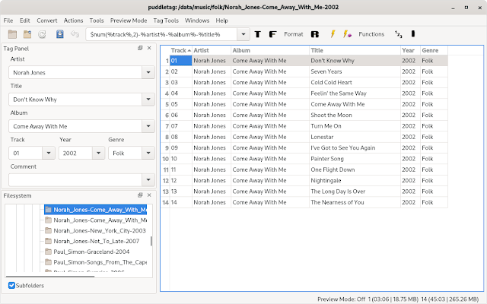Select the Tag to File (T) icon
The width and height of the screenshot is (487, 304).
coord(257,34)
